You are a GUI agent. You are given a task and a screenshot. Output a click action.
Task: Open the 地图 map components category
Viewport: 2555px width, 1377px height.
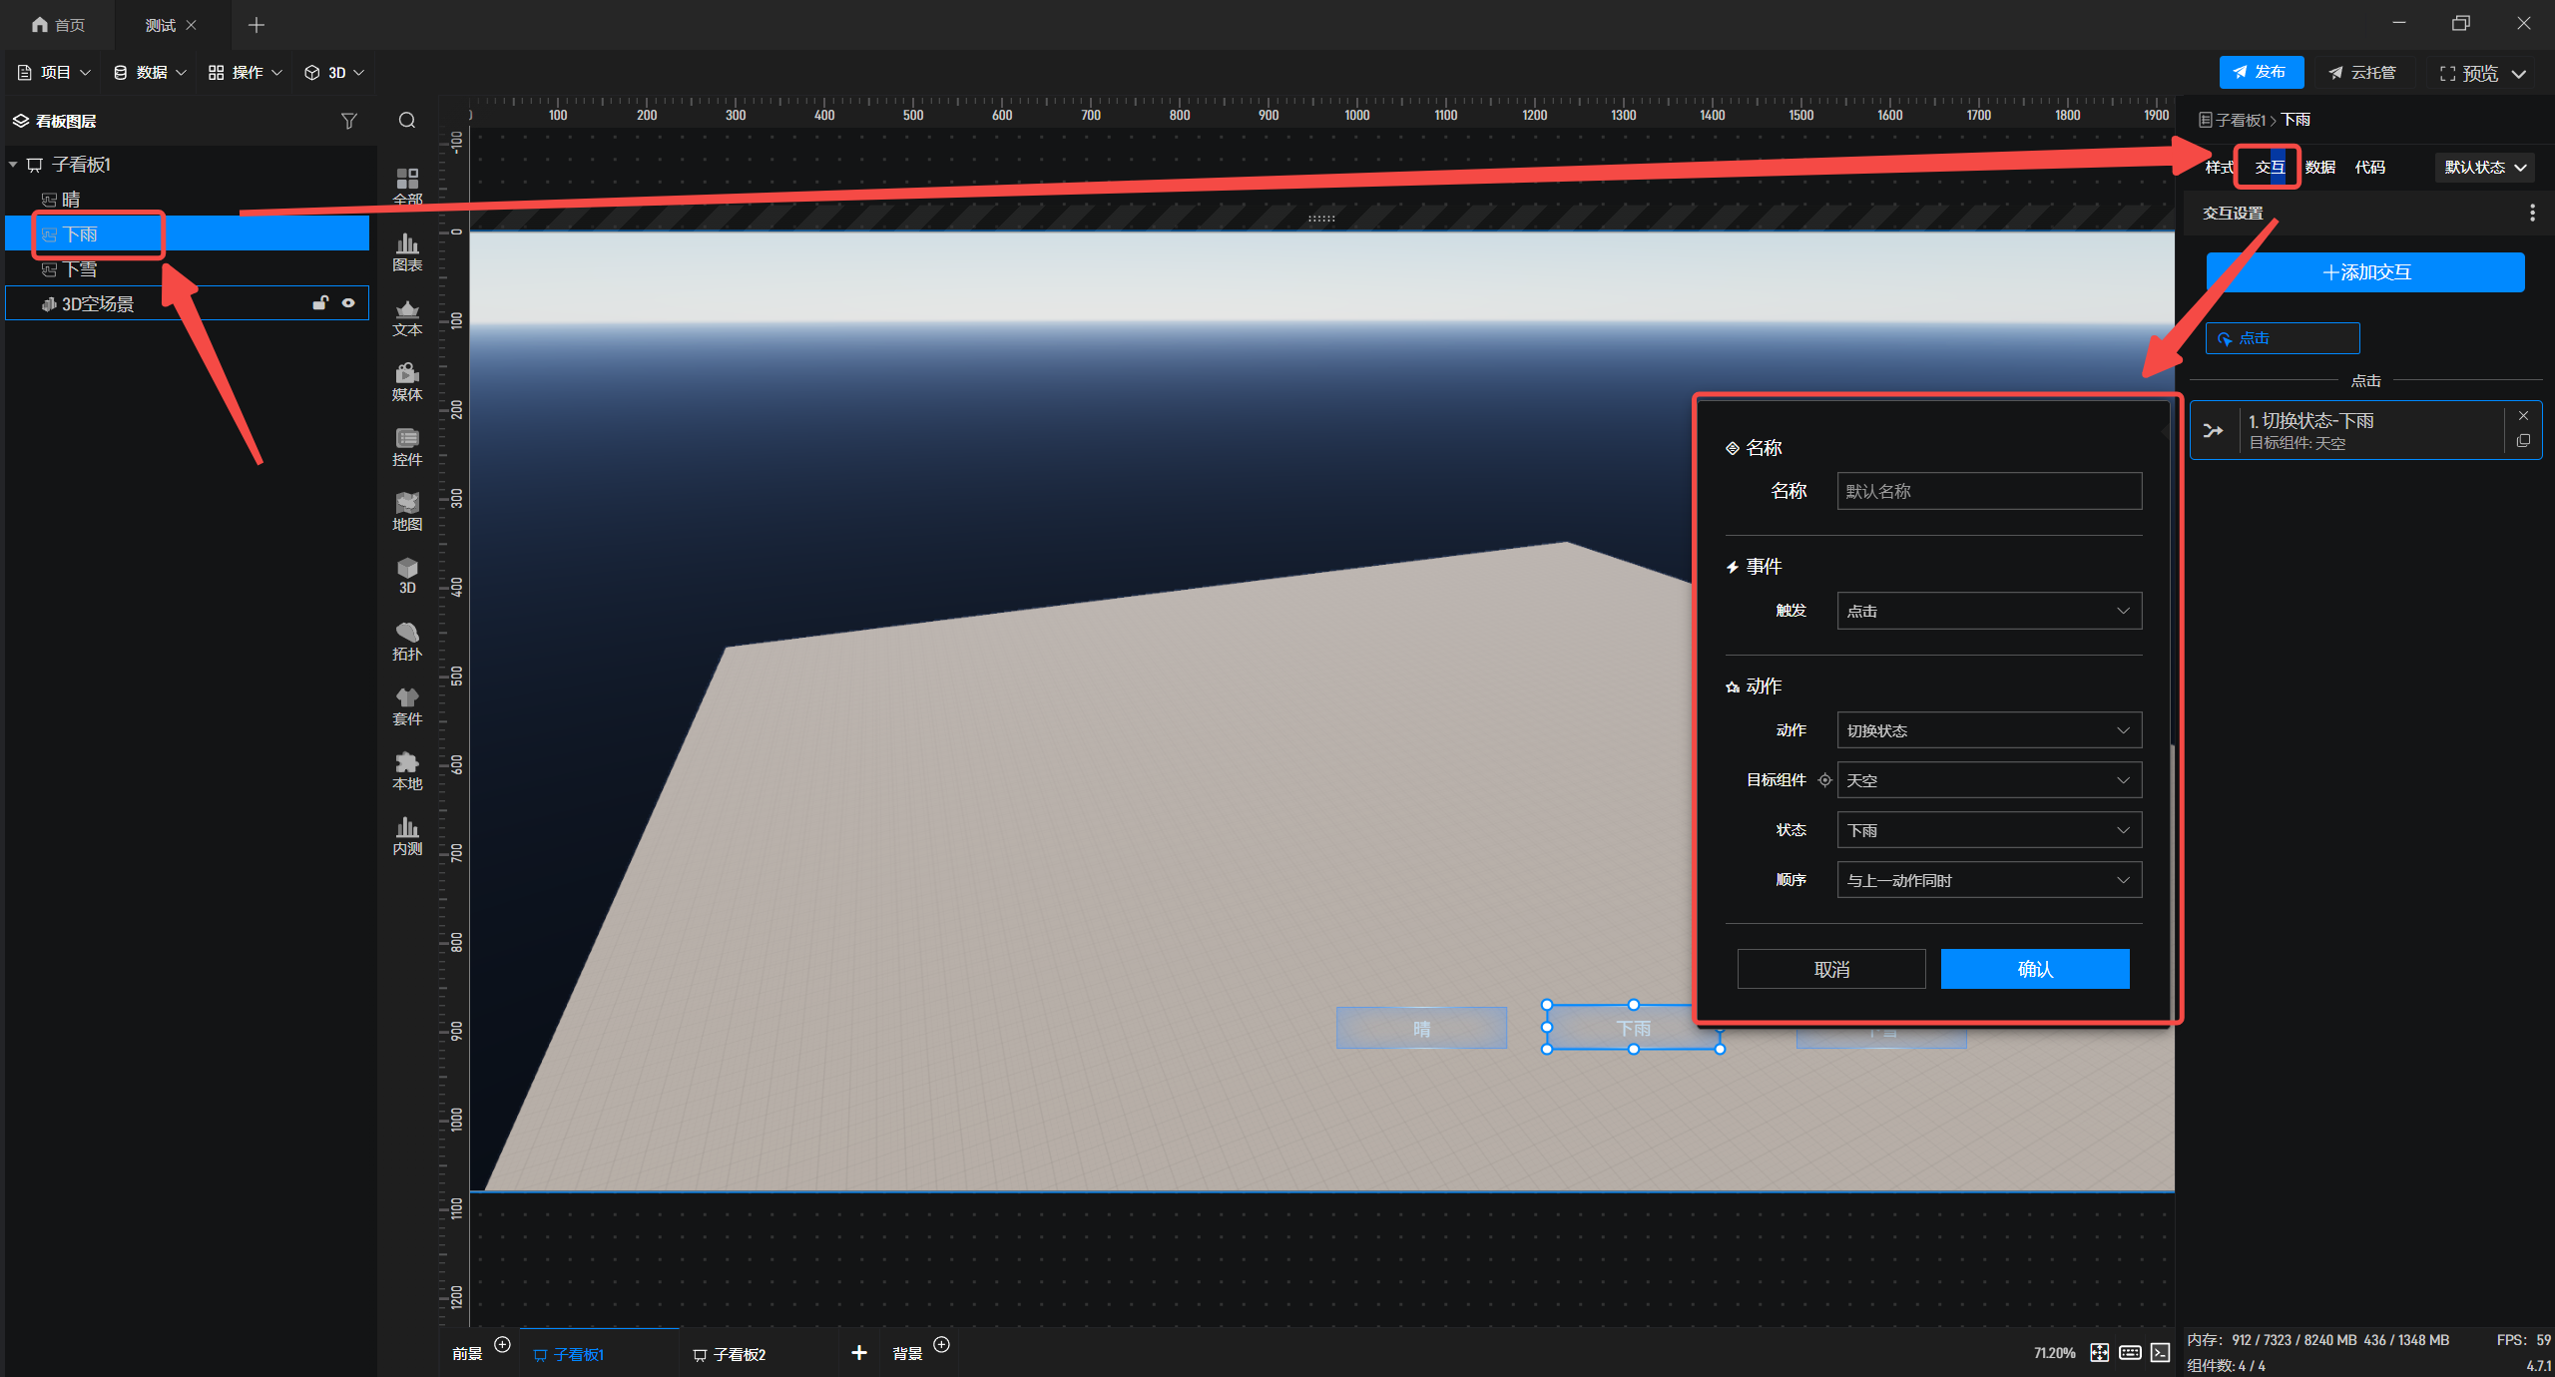pos(407,512)
